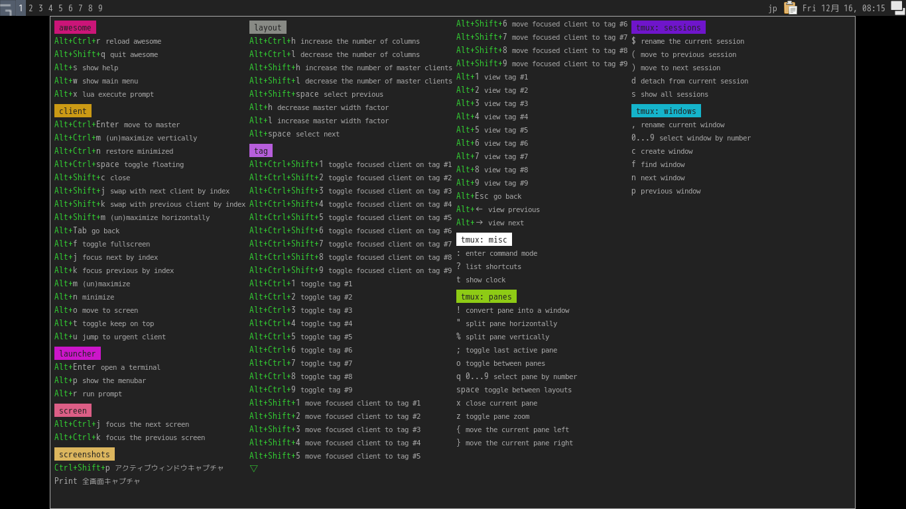Click 'reload awesome' shortcut line

(x=108, y=41)
